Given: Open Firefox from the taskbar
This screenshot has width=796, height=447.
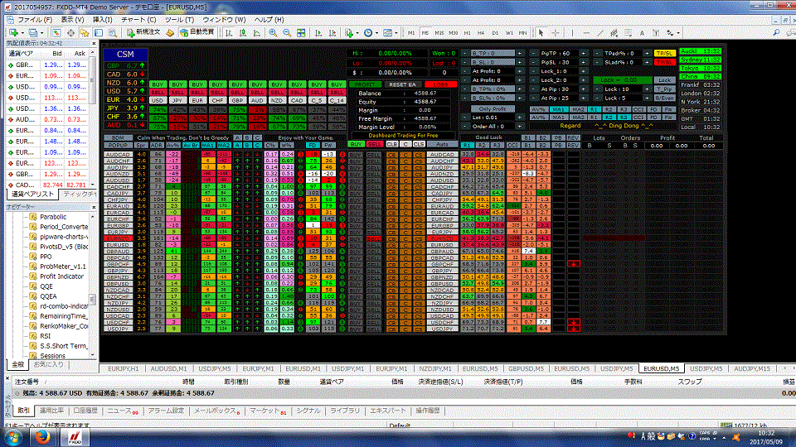Looking at the screenshot, I should (42, 437).
